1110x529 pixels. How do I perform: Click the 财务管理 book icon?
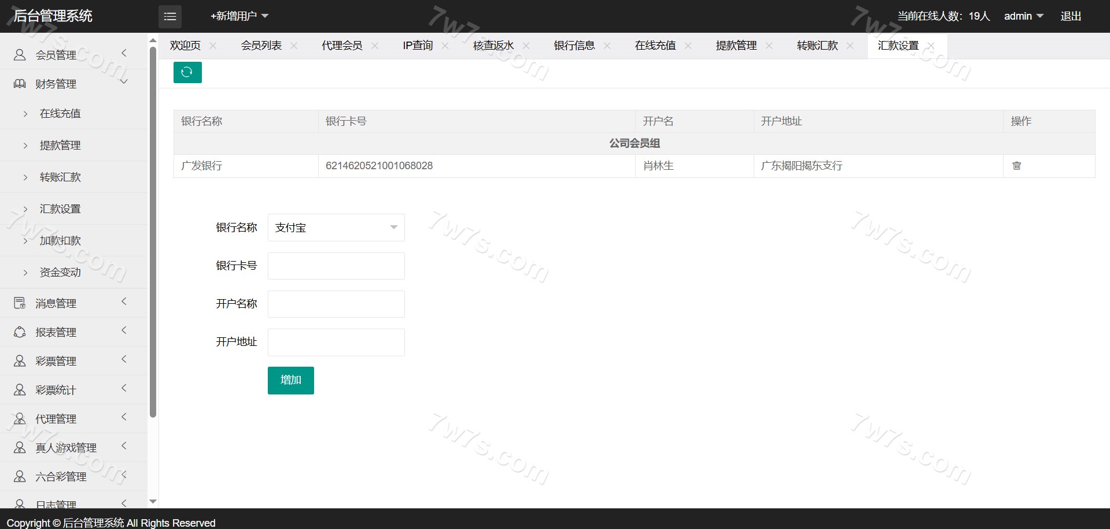pyautogui.click(x=20, y=84)
